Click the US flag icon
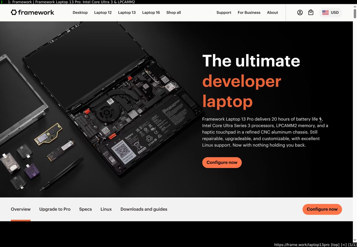The image size is (357, 247). pyautogui.click(x=325, y=12)
